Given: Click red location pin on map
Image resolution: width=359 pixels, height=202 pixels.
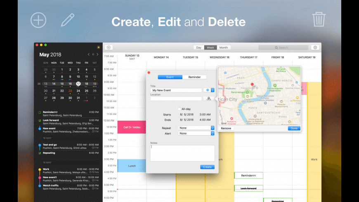Looking at the screenshot, I should (252, 85).
